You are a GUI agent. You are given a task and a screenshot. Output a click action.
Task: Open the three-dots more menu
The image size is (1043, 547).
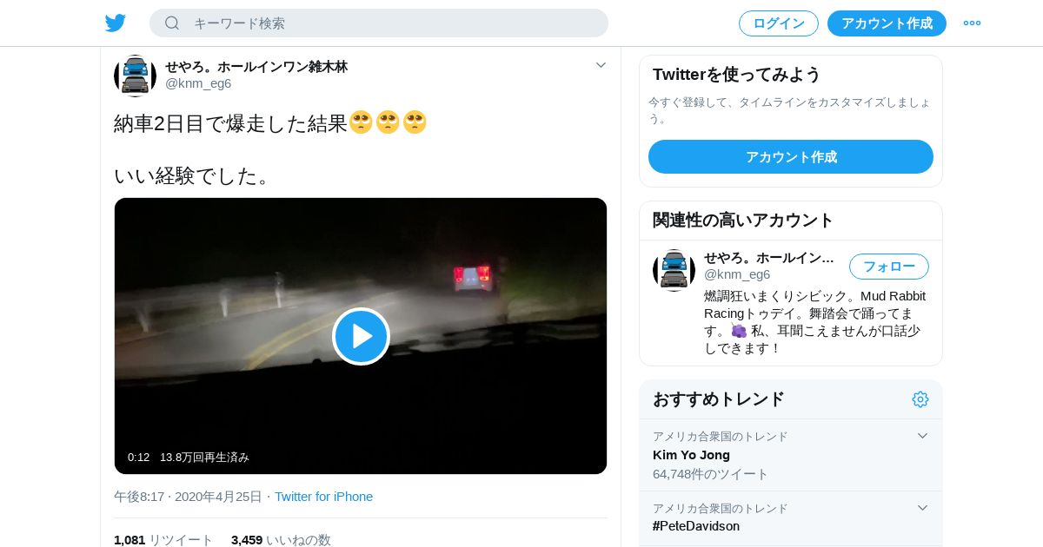pos(972,23)
